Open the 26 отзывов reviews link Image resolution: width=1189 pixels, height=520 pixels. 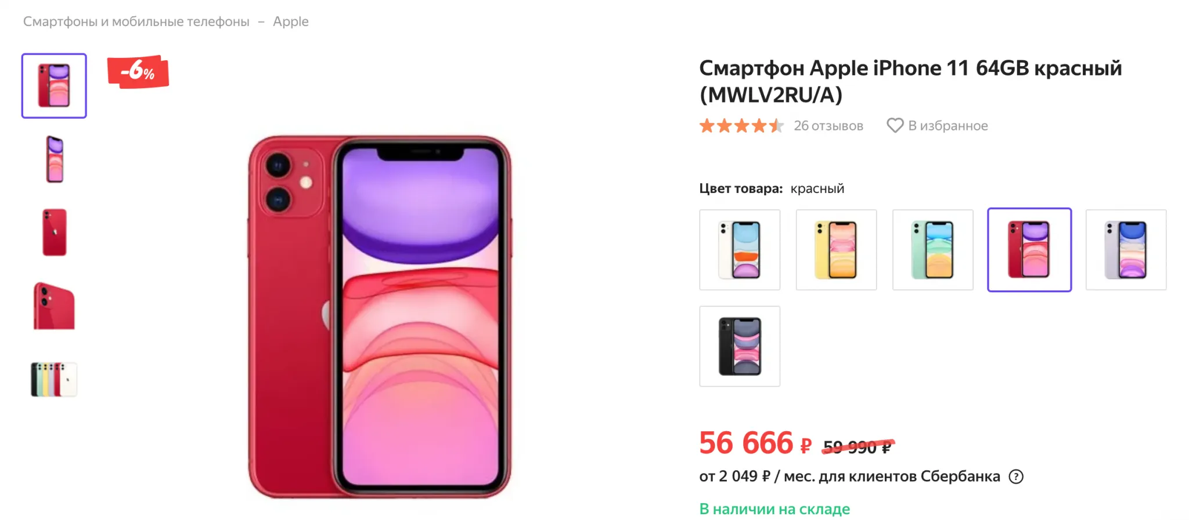(828, 126)
